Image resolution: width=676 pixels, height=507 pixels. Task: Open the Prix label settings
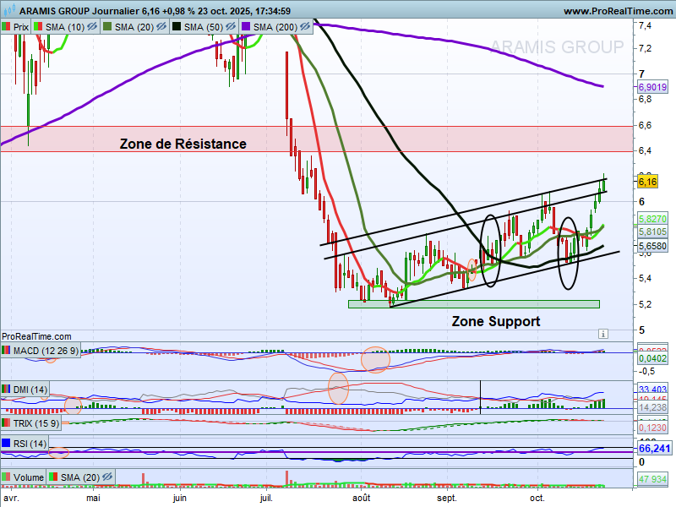(x=20, y=27)
